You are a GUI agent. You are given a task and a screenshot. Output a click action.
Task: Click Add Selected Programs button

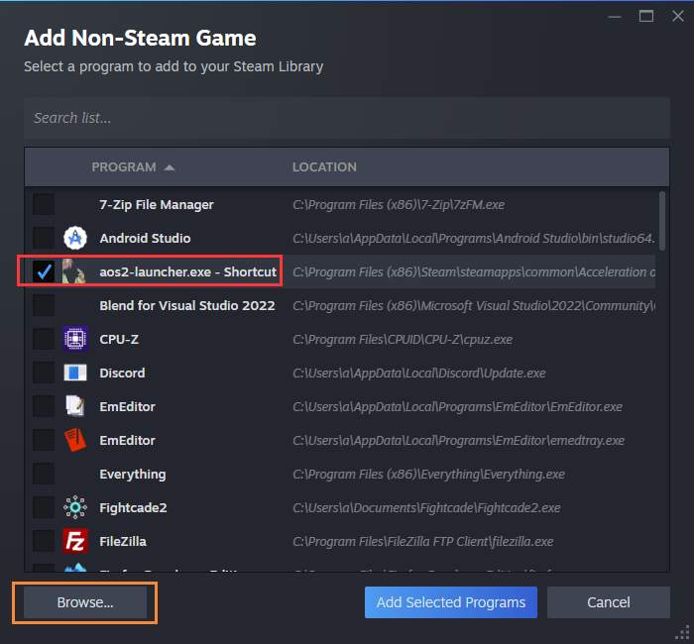coord(451,602)
